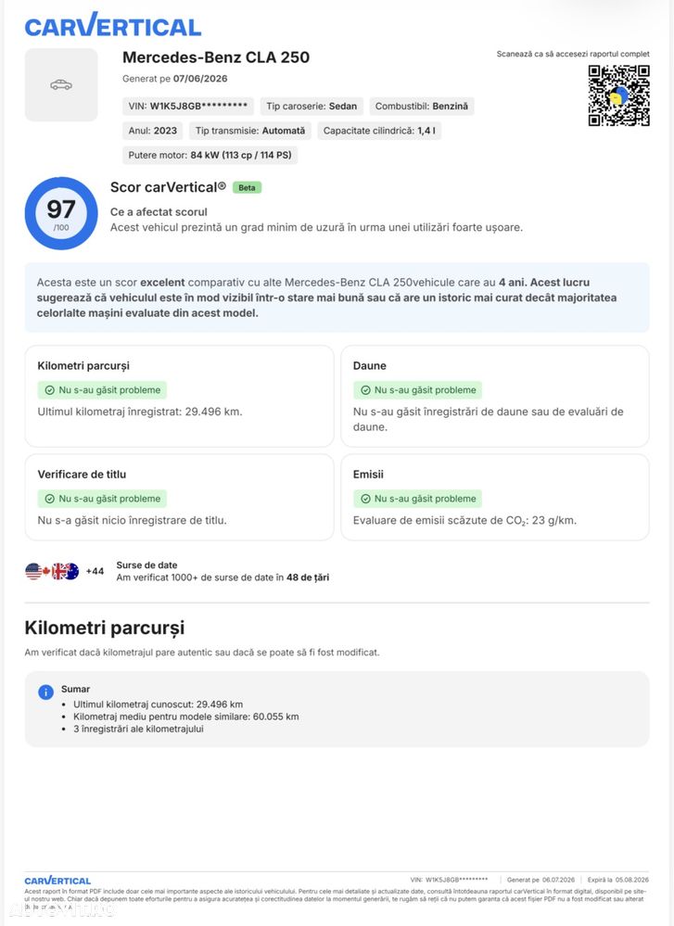Select the Tip transmisie Automată tag
This screenshot has height=926, width=674.
point(250,131)
